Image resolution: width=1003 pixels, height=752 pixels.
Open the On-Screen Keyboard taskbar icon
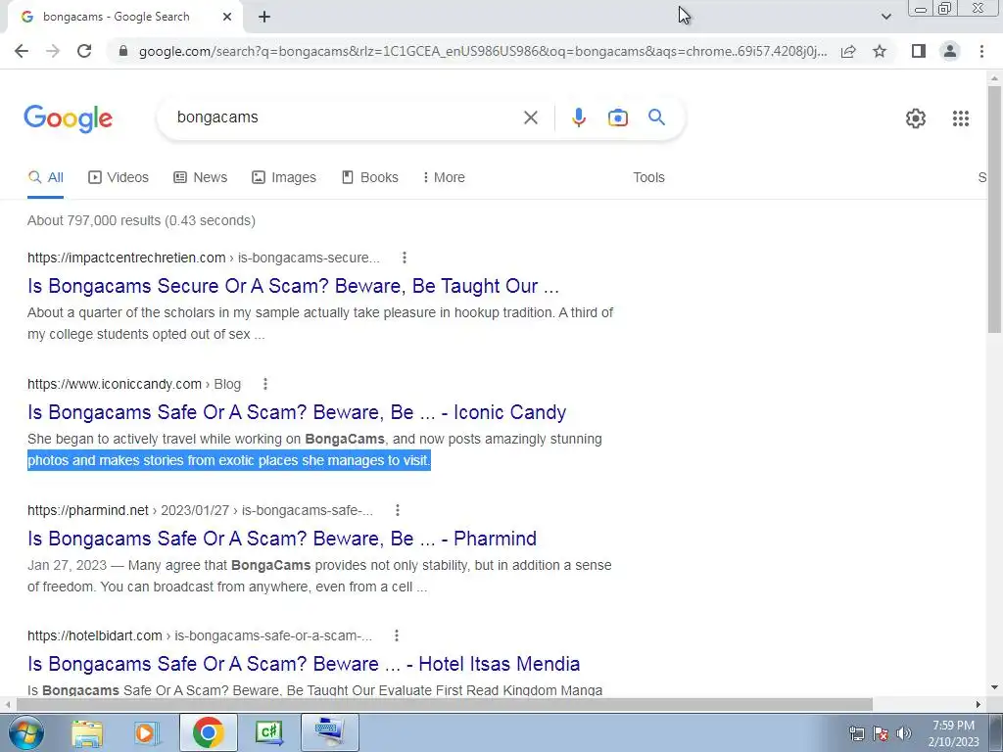coord(329,732)
